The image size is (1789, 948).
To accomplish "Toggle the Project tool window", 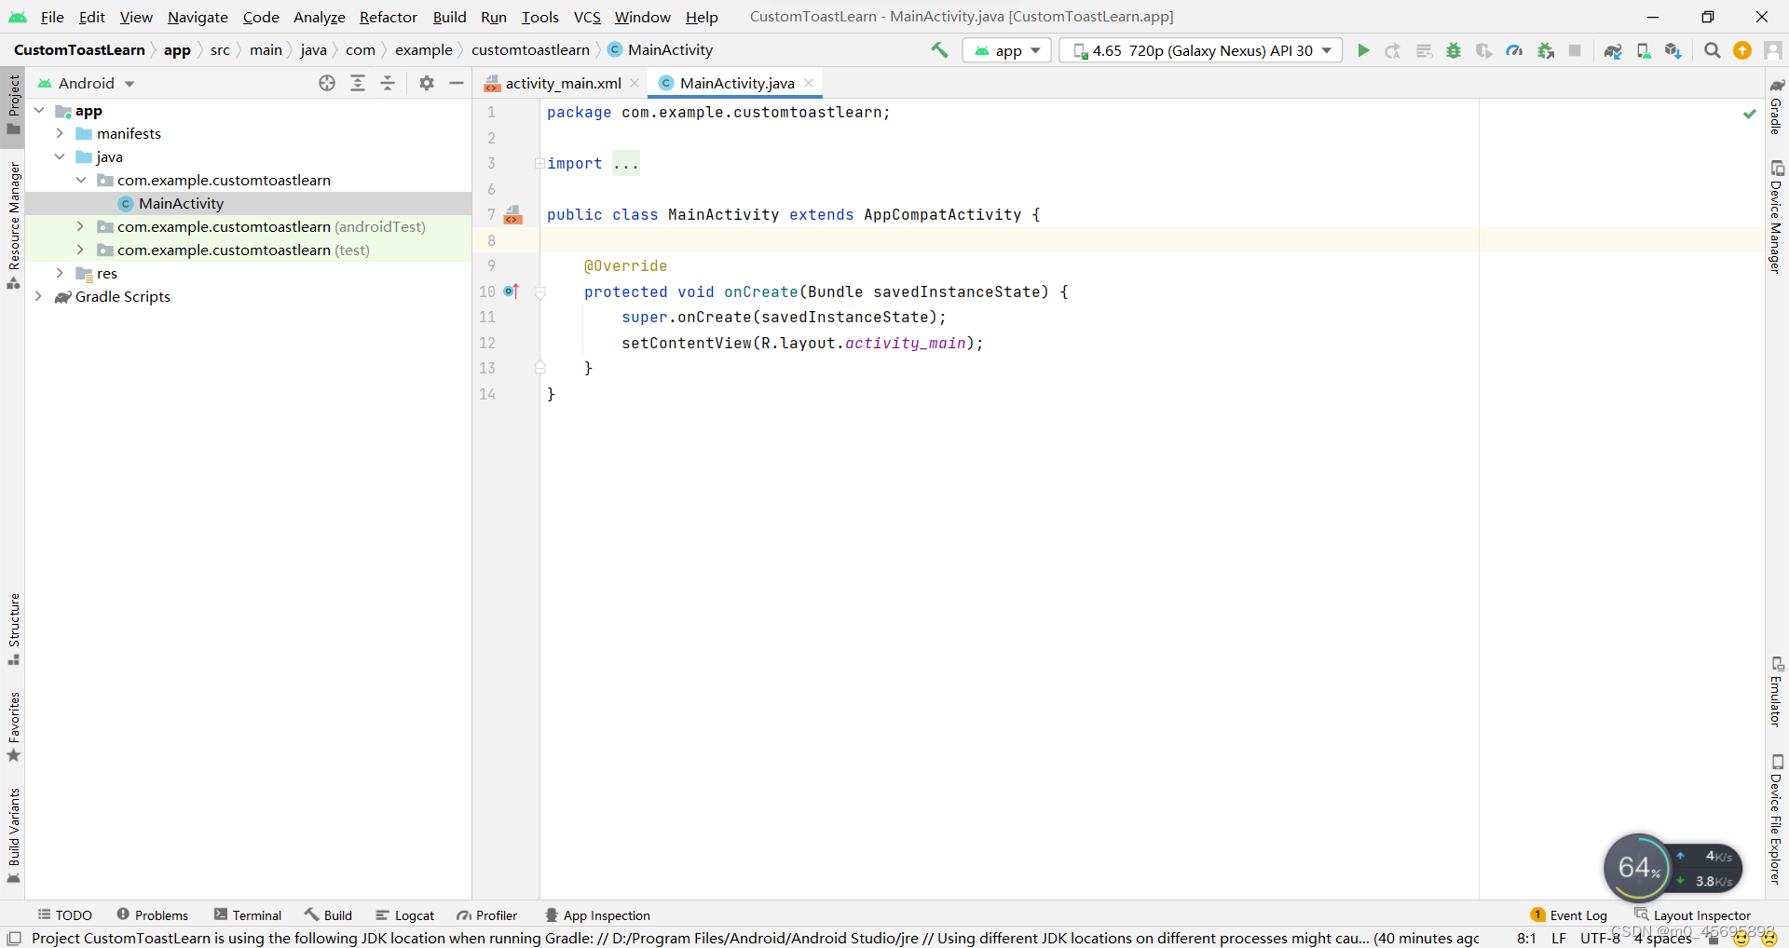I will [x=13, y=105].
